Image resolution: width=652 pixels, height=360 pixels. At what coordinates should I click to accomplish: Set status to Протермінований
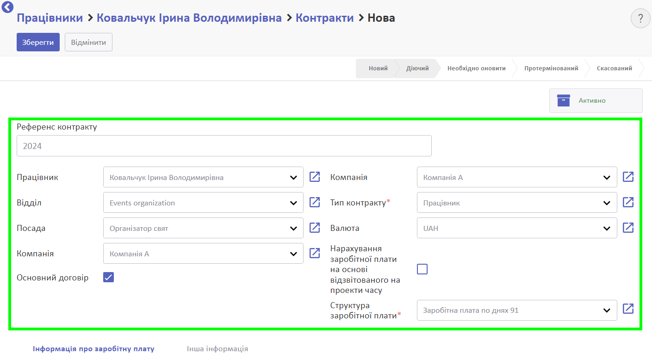point(551,68)
